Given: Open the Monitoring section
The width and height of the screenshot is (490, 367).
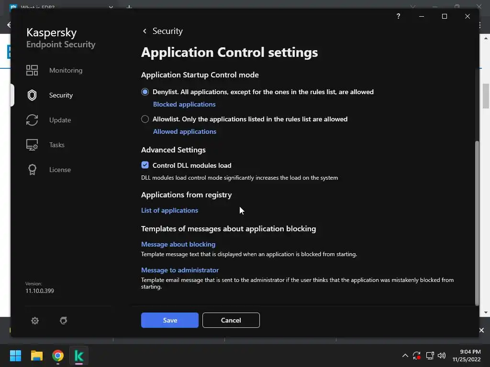Looking at the screenshot, I should coord(66,70).
